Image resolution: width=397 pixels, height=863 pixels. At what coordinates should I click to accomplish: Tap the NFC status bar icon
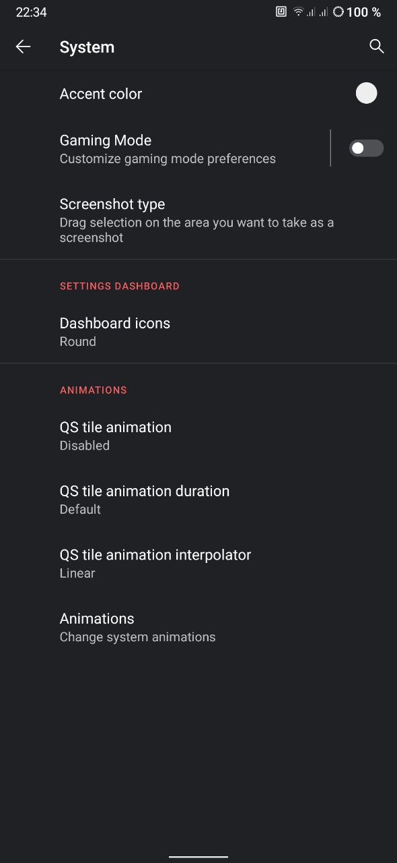[x=281, y=12]
